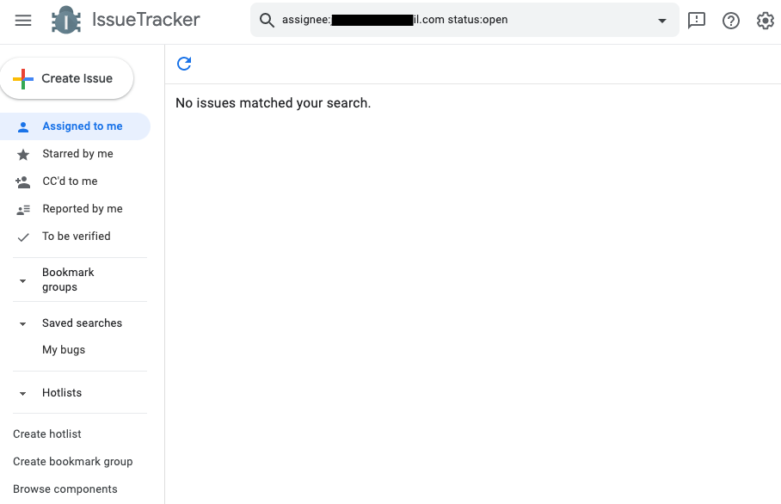Viewport: 781px width, 504px height.
Task: Show issues Reported by me
Action: [x=82, y=209]
